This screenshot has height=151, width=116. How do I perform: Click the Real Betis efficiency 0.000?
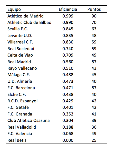pyautogui.click(x=68, y=140)
